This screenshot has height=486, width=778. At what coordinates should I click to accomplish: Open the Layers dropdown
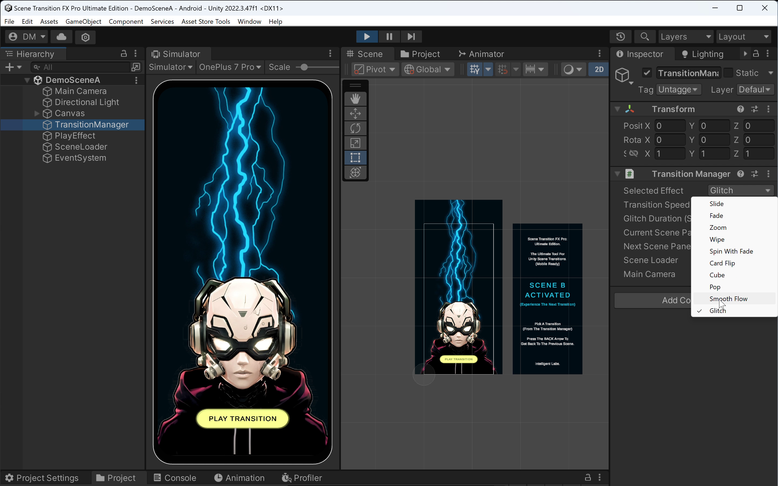pos(685,37)
